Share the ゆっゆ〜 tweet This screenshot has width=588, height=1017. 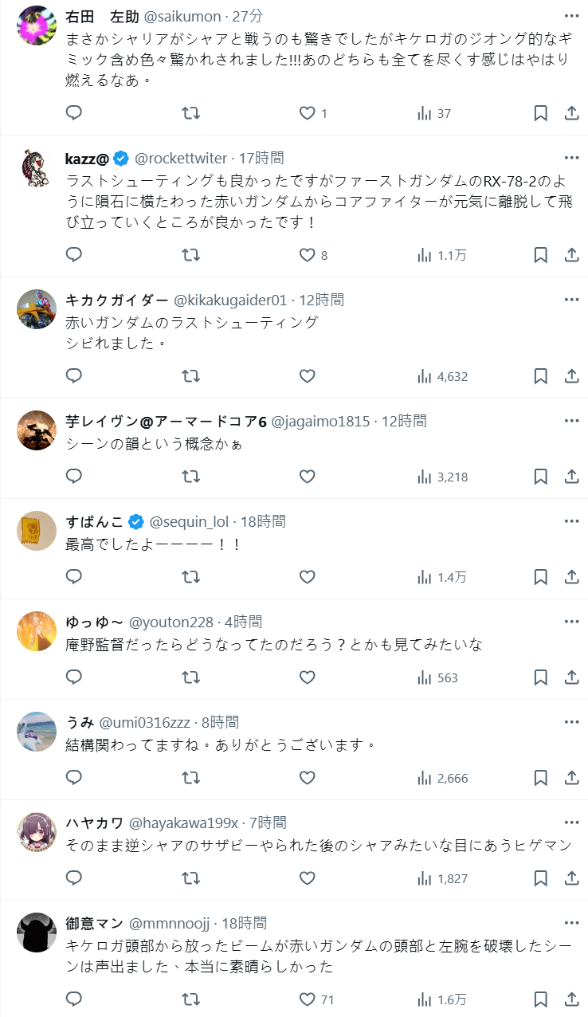point(571,677)
